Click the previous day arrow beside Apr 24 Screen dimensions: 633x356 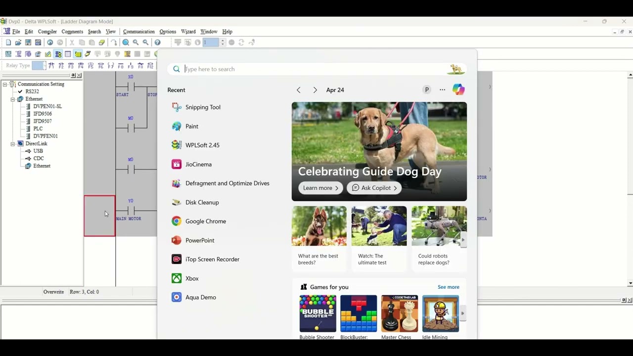pos(298,90)
